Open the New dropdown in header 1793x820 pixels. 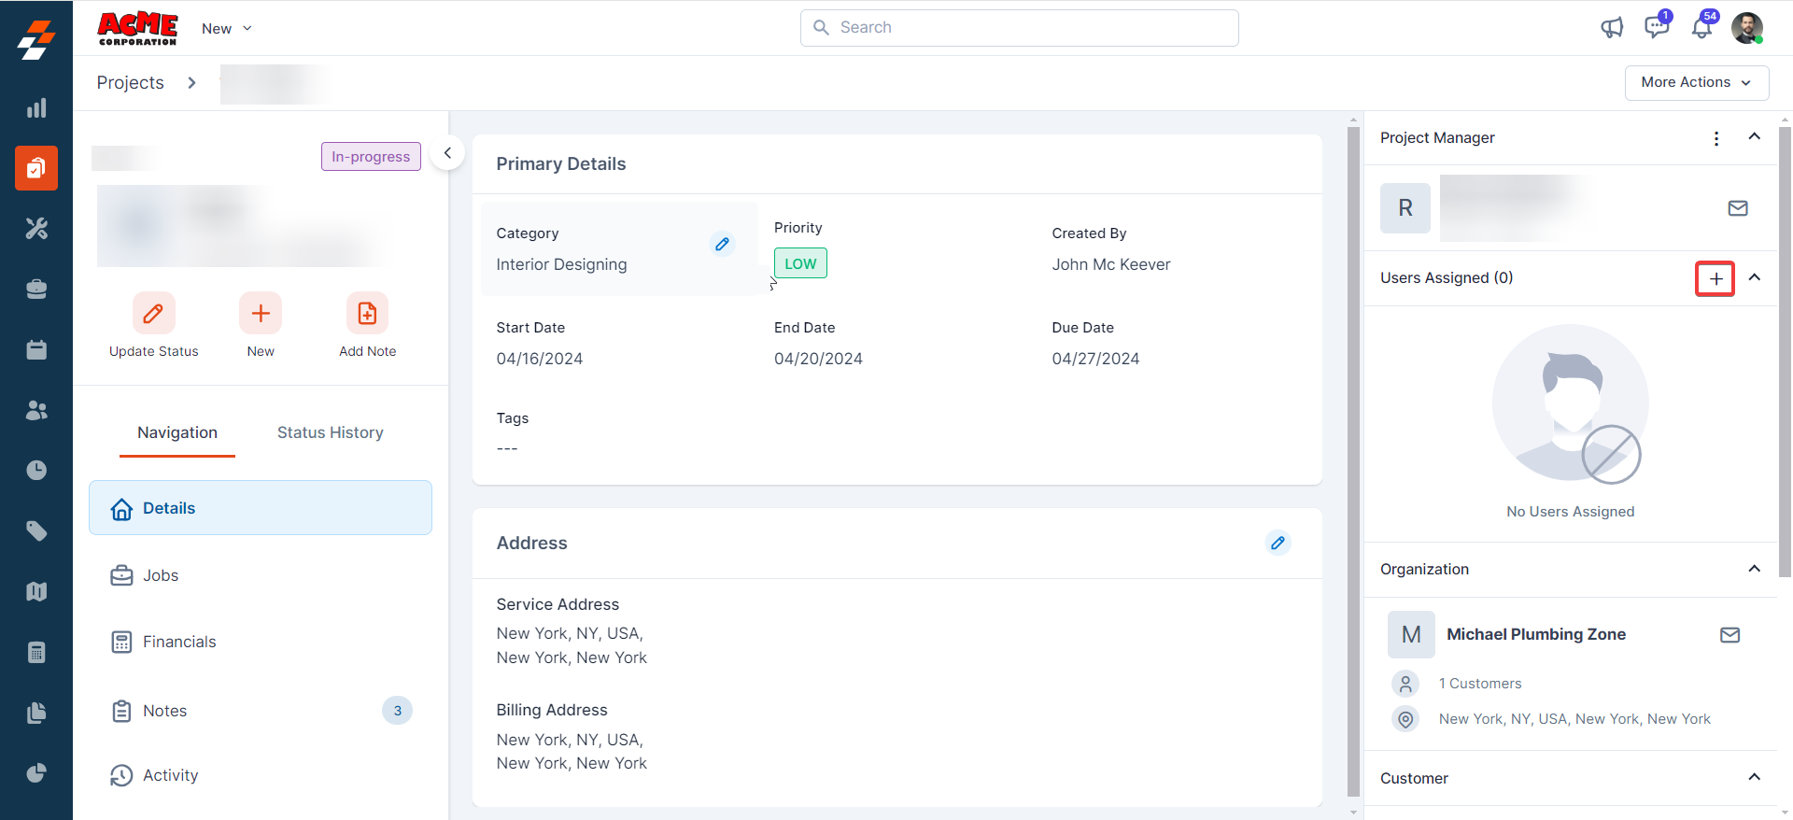click(x=227, y=29)
